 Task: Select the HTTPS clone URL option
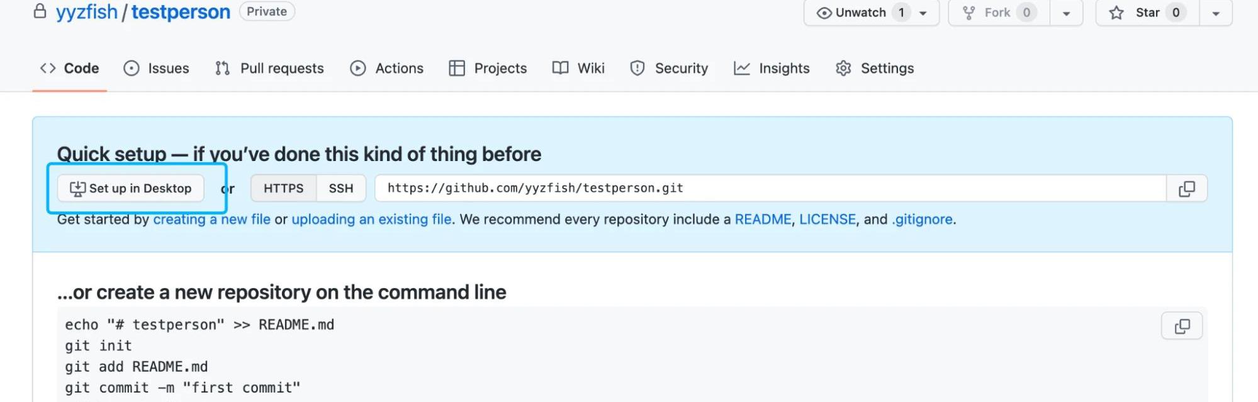pyautogui.click(x=283, y=188)
